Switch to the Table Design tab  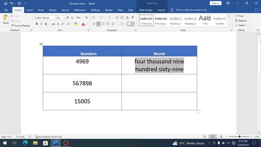coord(146,10)
